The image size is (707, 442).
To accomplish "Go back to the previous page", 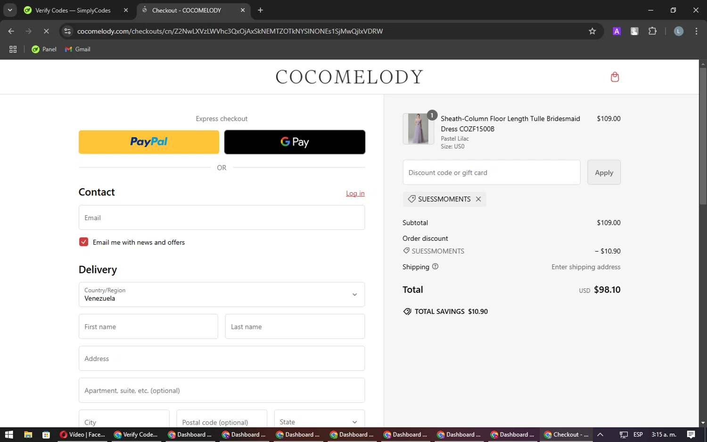I will coord(11,31).
